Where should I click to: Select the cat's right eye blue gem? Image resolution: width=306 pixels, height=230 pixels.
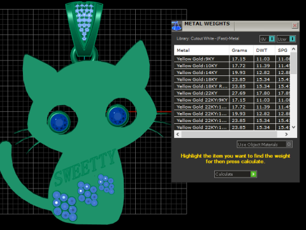click(x=117, y=116)
